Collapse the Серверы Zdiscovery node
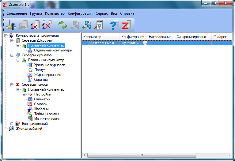 pos(12,40)
